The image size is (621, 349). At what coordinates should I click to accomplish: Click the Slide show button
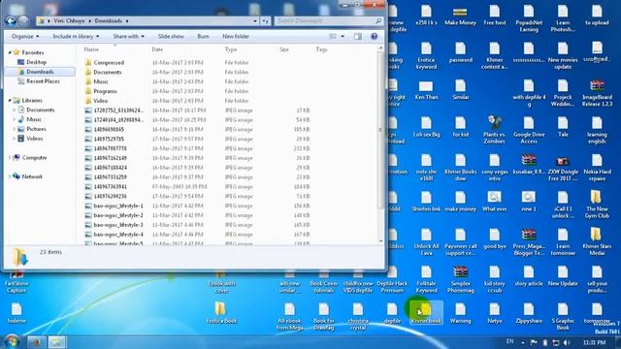coord(171,37)
